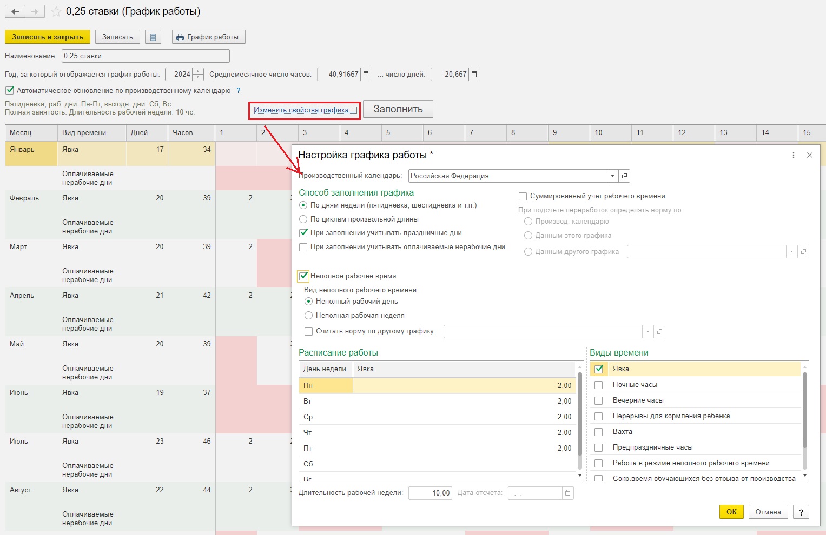Viewport: 826px width, 535px height.
Task: Open the calendar picker for Дата отсчета
Action: point(567,493)
